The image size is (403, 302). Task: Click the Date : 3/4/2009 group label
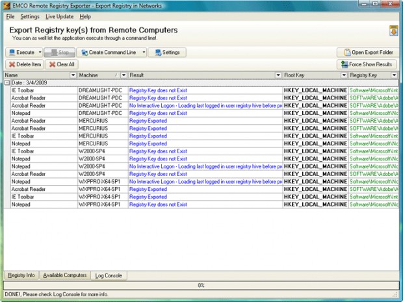pyautogui.click(x=29, y=82)
